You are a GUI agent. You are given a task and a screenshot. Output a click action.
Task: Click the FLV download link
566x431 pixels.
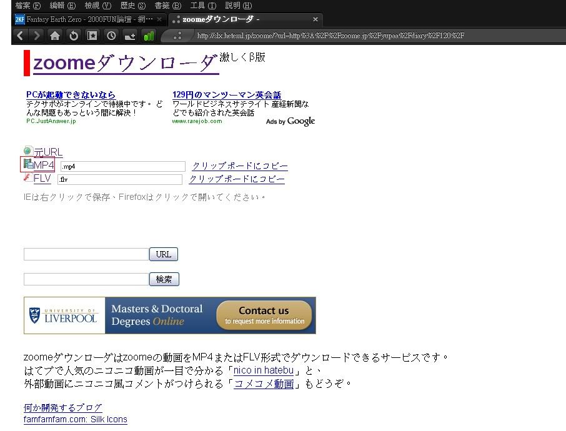[42, 178]
